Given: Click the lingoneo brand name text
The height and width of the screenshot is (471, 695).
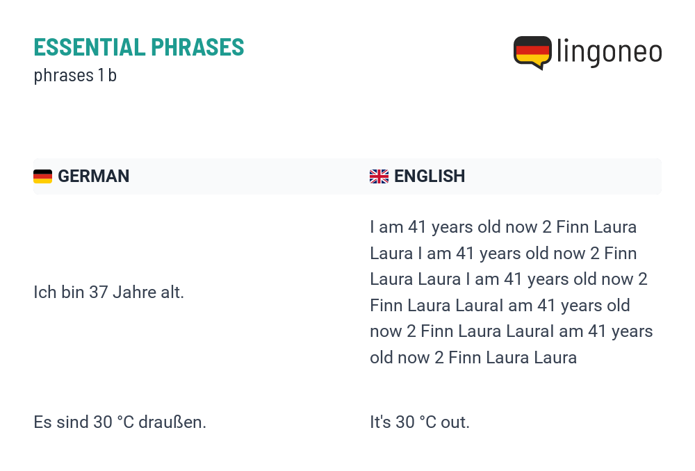Looking at the screenshot, I should pyautogui.click(x=609, y=52).
